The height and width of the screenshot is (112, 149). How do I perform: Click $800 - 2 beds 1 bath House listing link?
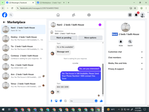[x=65, y=33]
